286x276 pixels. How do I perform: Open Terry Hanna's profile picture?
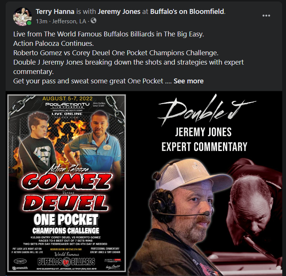tap(22, 17)
